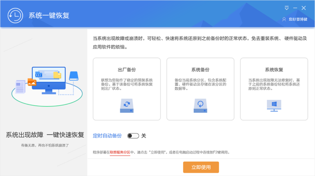Screen dimensions: 315x176
Task: Click the system backup drive icon
Action: 200,105
